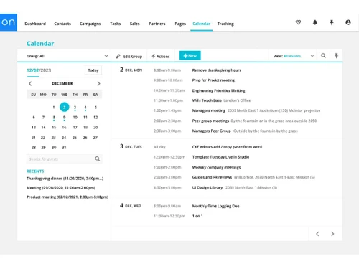Click search icon in guest search box
This screenshot has height=269, width=359.
[98, 159]
